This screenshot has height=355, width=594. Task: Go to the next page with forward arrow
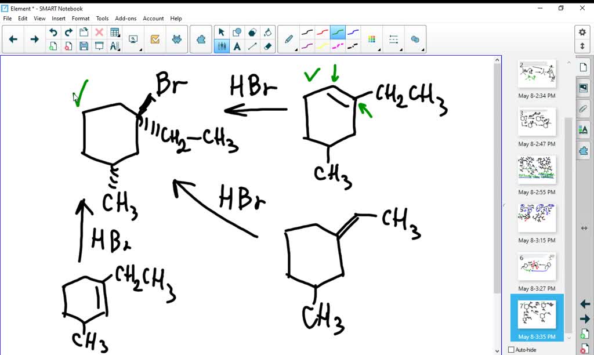pyautogui.click(x=586, y=318)
